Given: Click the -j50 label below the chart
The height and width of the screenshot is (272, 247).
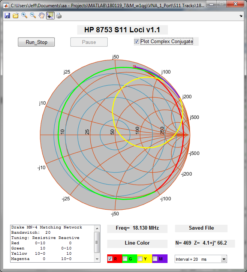Looking at the screenshot, I should click(x=115, y=214).
